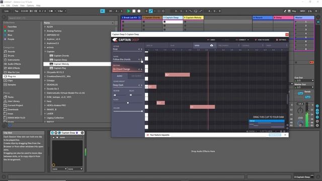Click the Capture MIDI icon
This screenshot has width=322, height=181.
pos(159,11)
